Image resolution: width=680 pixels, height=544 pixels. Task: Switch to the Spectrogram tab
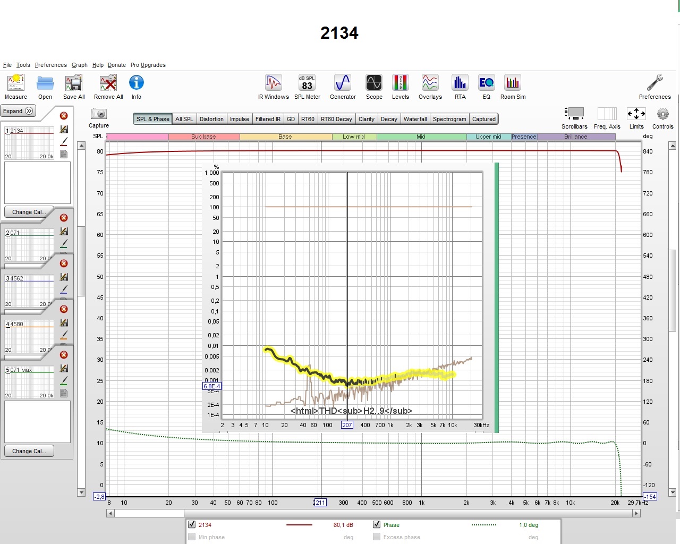click(449, 119)
